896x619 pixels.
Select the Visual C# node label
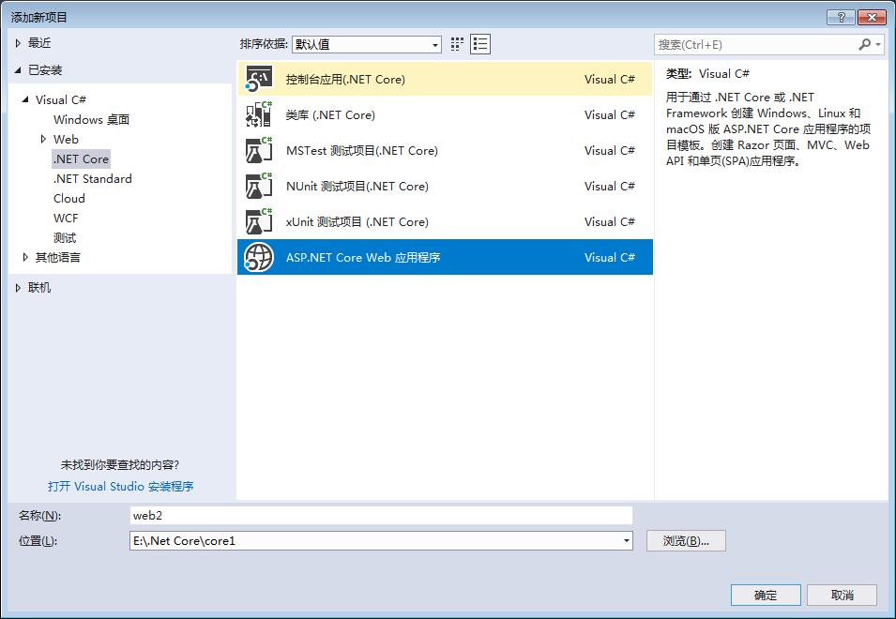click(61, 99)
